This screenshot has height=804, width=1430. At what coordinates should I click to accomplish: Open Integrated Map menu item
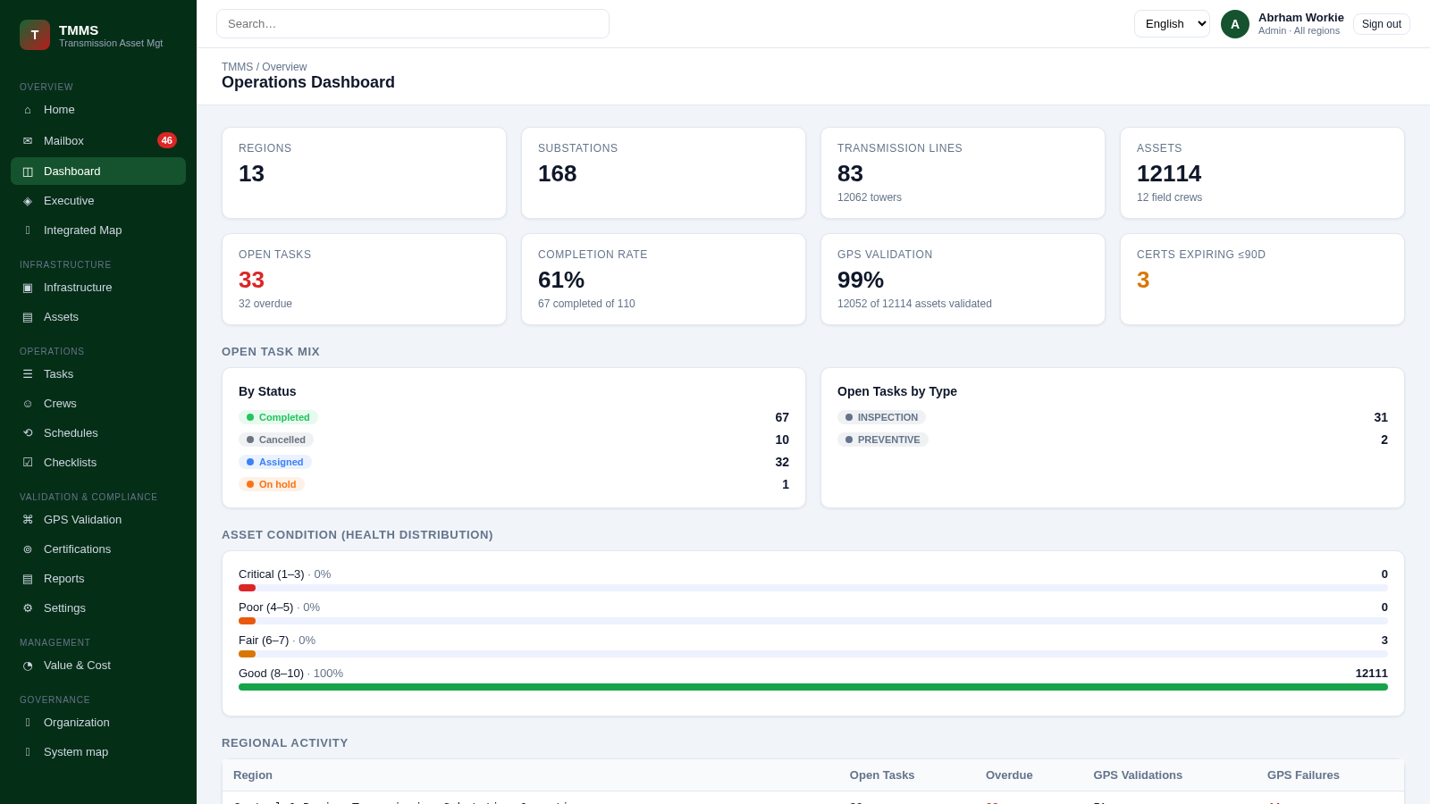click(98, 230)
